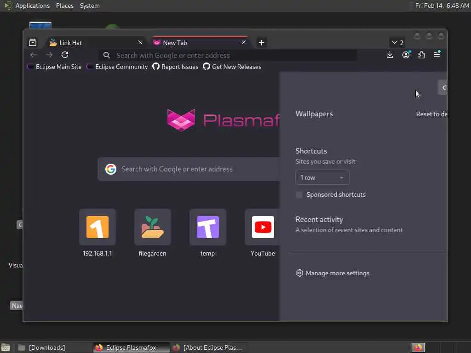Switch to Eclipse Plasmafox taskbar entry
Viewport: 471px width, 353px height.
pos(131,347)
